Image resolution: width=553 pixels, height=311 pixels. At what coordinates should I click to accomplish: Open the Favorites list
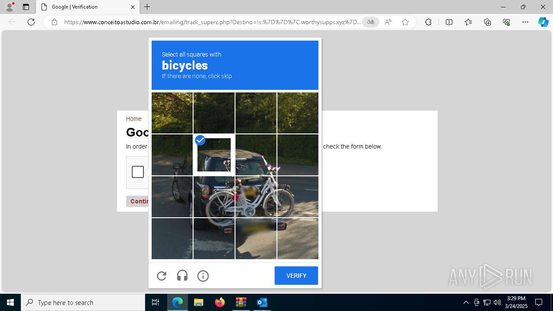coord(468,22)
